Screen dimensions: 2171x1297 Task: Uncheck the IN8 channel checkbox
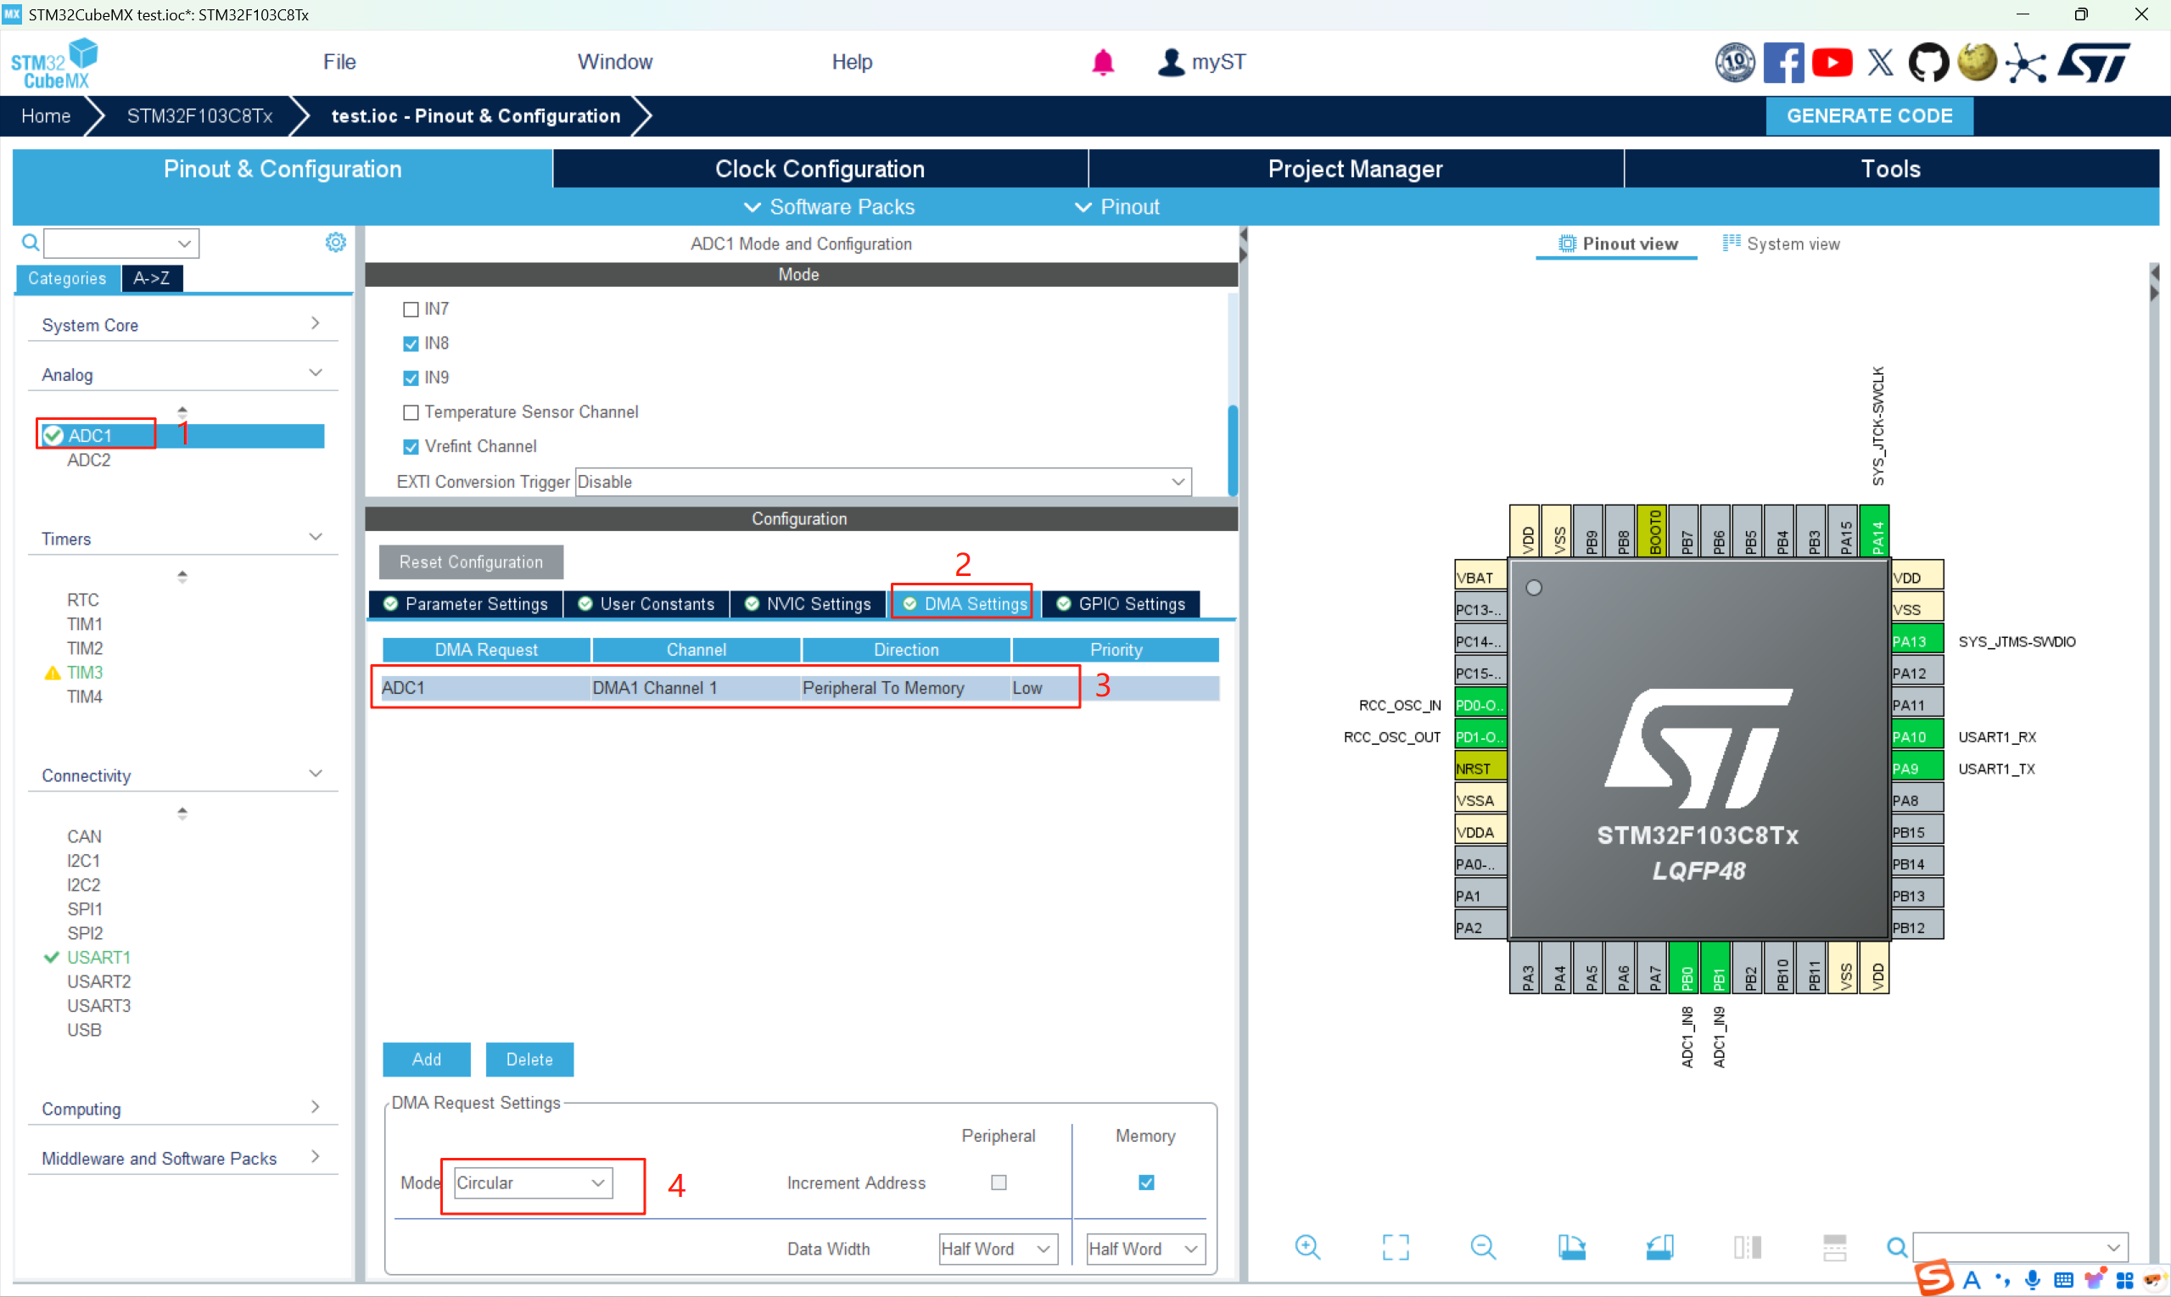pos(411,344)
